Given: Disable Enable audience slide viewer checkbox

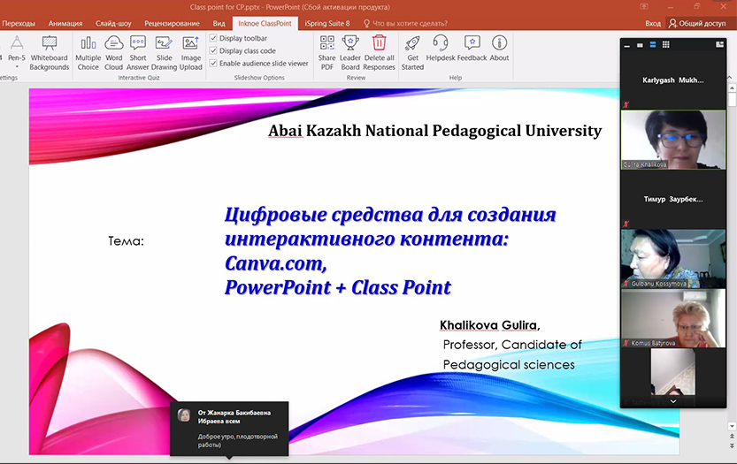Looking at the screenshot, I should coord(213,64).
